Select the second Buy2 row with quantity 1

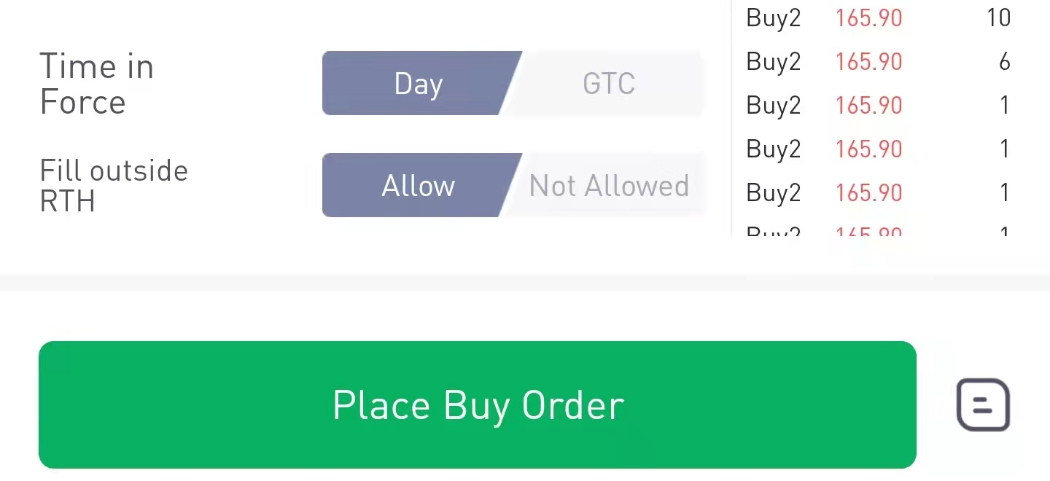pyautogui.click(x=875, y=149)
